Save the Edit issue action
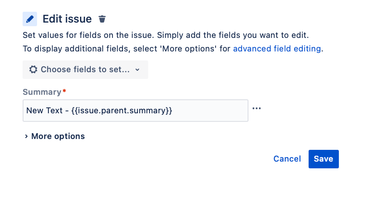 (323, 159)
